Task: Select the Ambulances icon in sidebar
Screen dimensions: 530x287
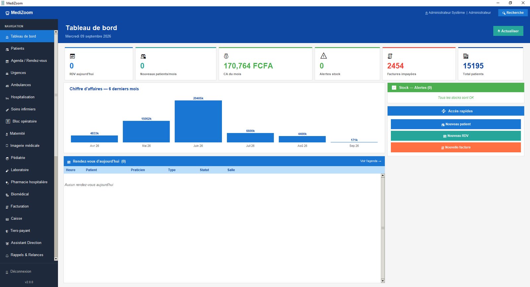Action: [x=7, y=85]
